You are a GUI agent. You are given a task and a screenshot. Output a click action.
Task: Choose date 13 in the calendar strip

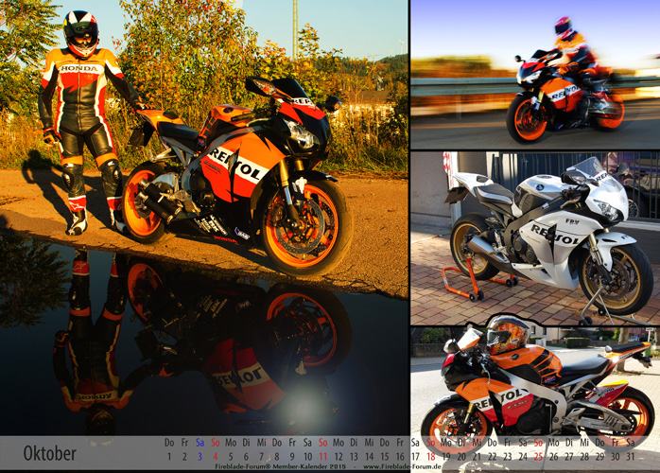pyautogui.click(x=354, y=457)
